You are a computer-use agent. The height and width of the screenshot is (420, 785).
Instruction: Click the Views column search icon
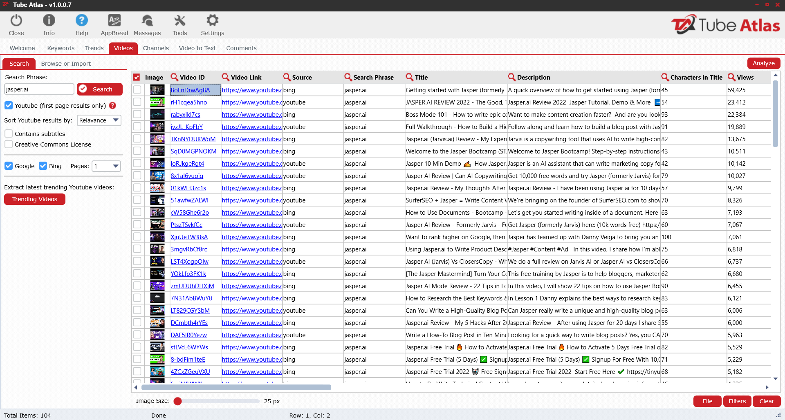pyautogui.click(x=732, y=77)
